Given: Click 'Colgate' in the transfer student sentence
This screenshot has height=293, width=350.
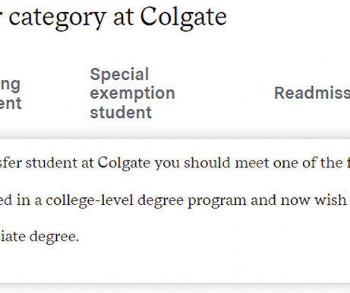Looking at the screenshot, I should (x=124, y=163).
